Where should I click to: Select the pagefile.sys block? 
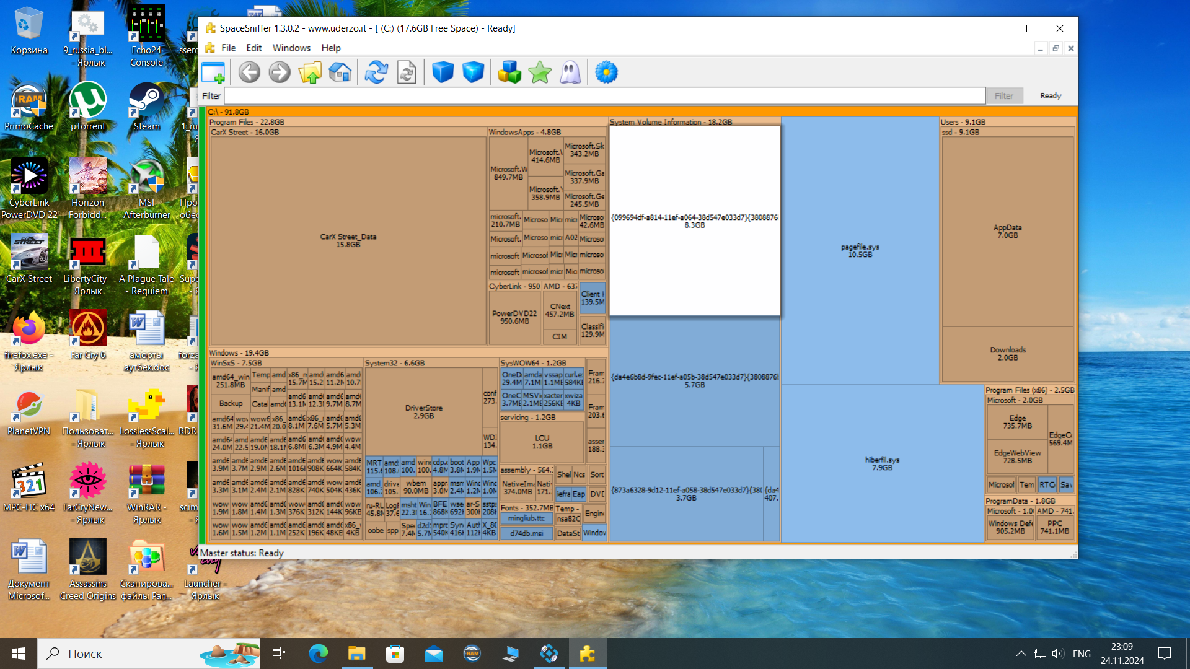860,250
